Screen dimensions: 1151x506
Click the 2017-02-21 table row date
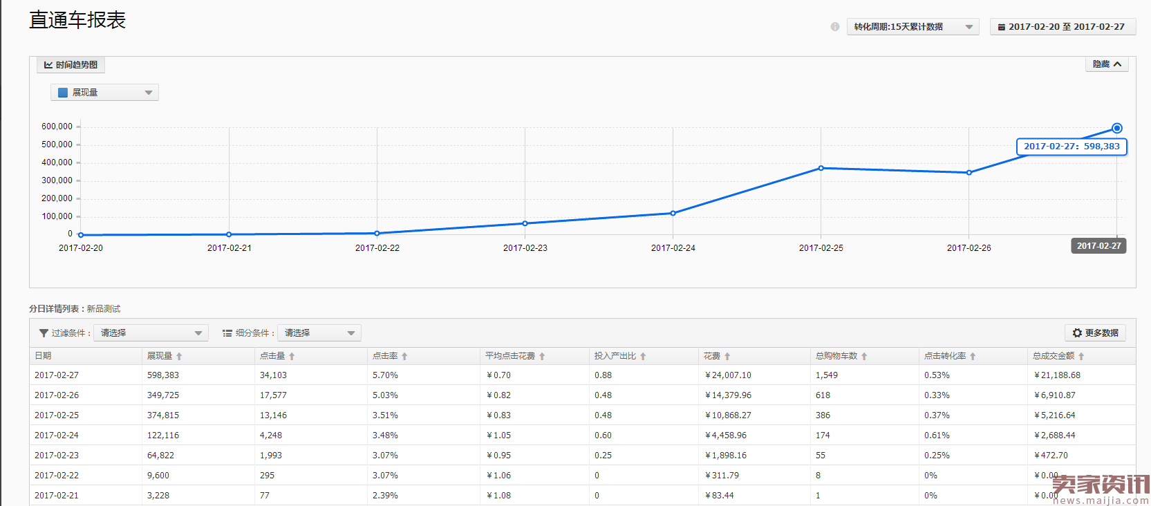point(57,496)
